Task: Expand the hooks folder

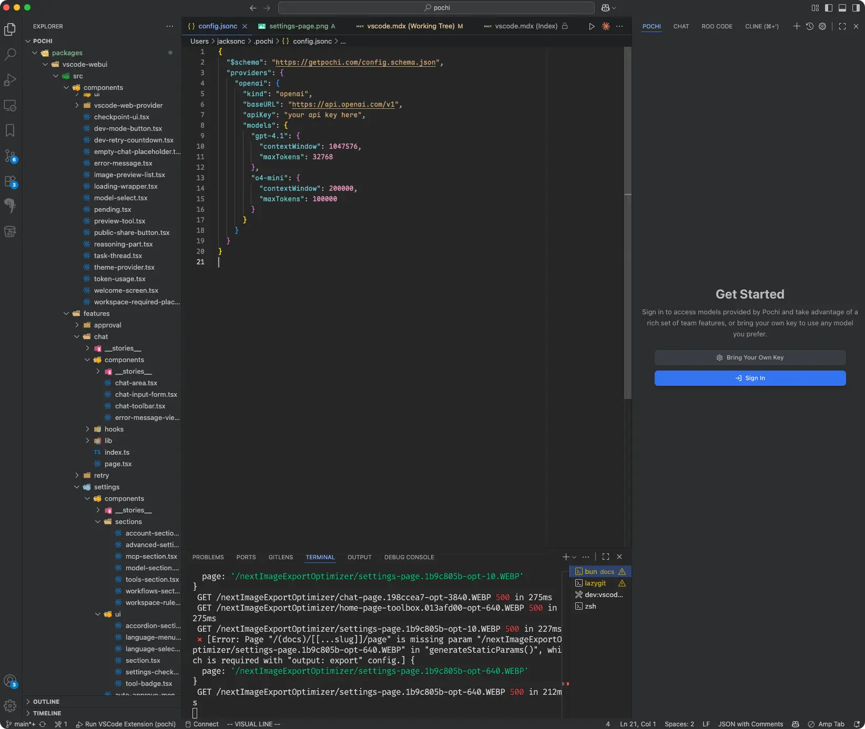Action: pos(114,429)
